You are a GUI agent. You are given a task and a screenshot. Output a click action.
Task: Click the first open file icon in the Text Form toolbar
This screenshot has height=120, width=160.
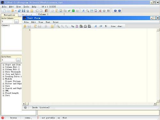click(x=25, y=26)
